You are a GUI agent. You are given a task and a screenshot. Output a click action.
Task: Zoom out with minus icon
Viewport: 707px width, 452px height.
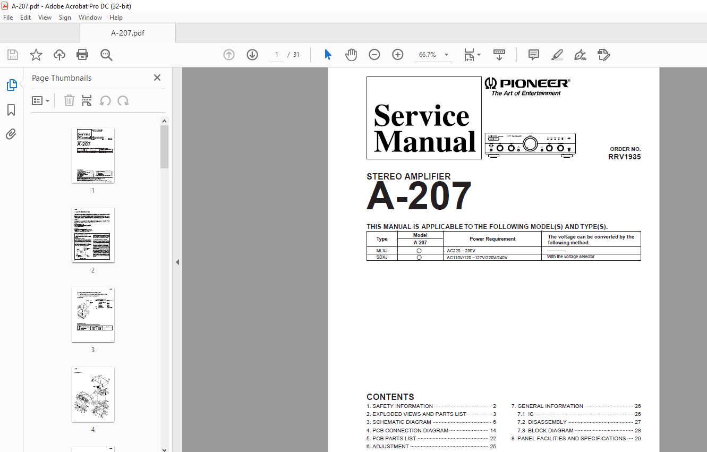[374, 55]
